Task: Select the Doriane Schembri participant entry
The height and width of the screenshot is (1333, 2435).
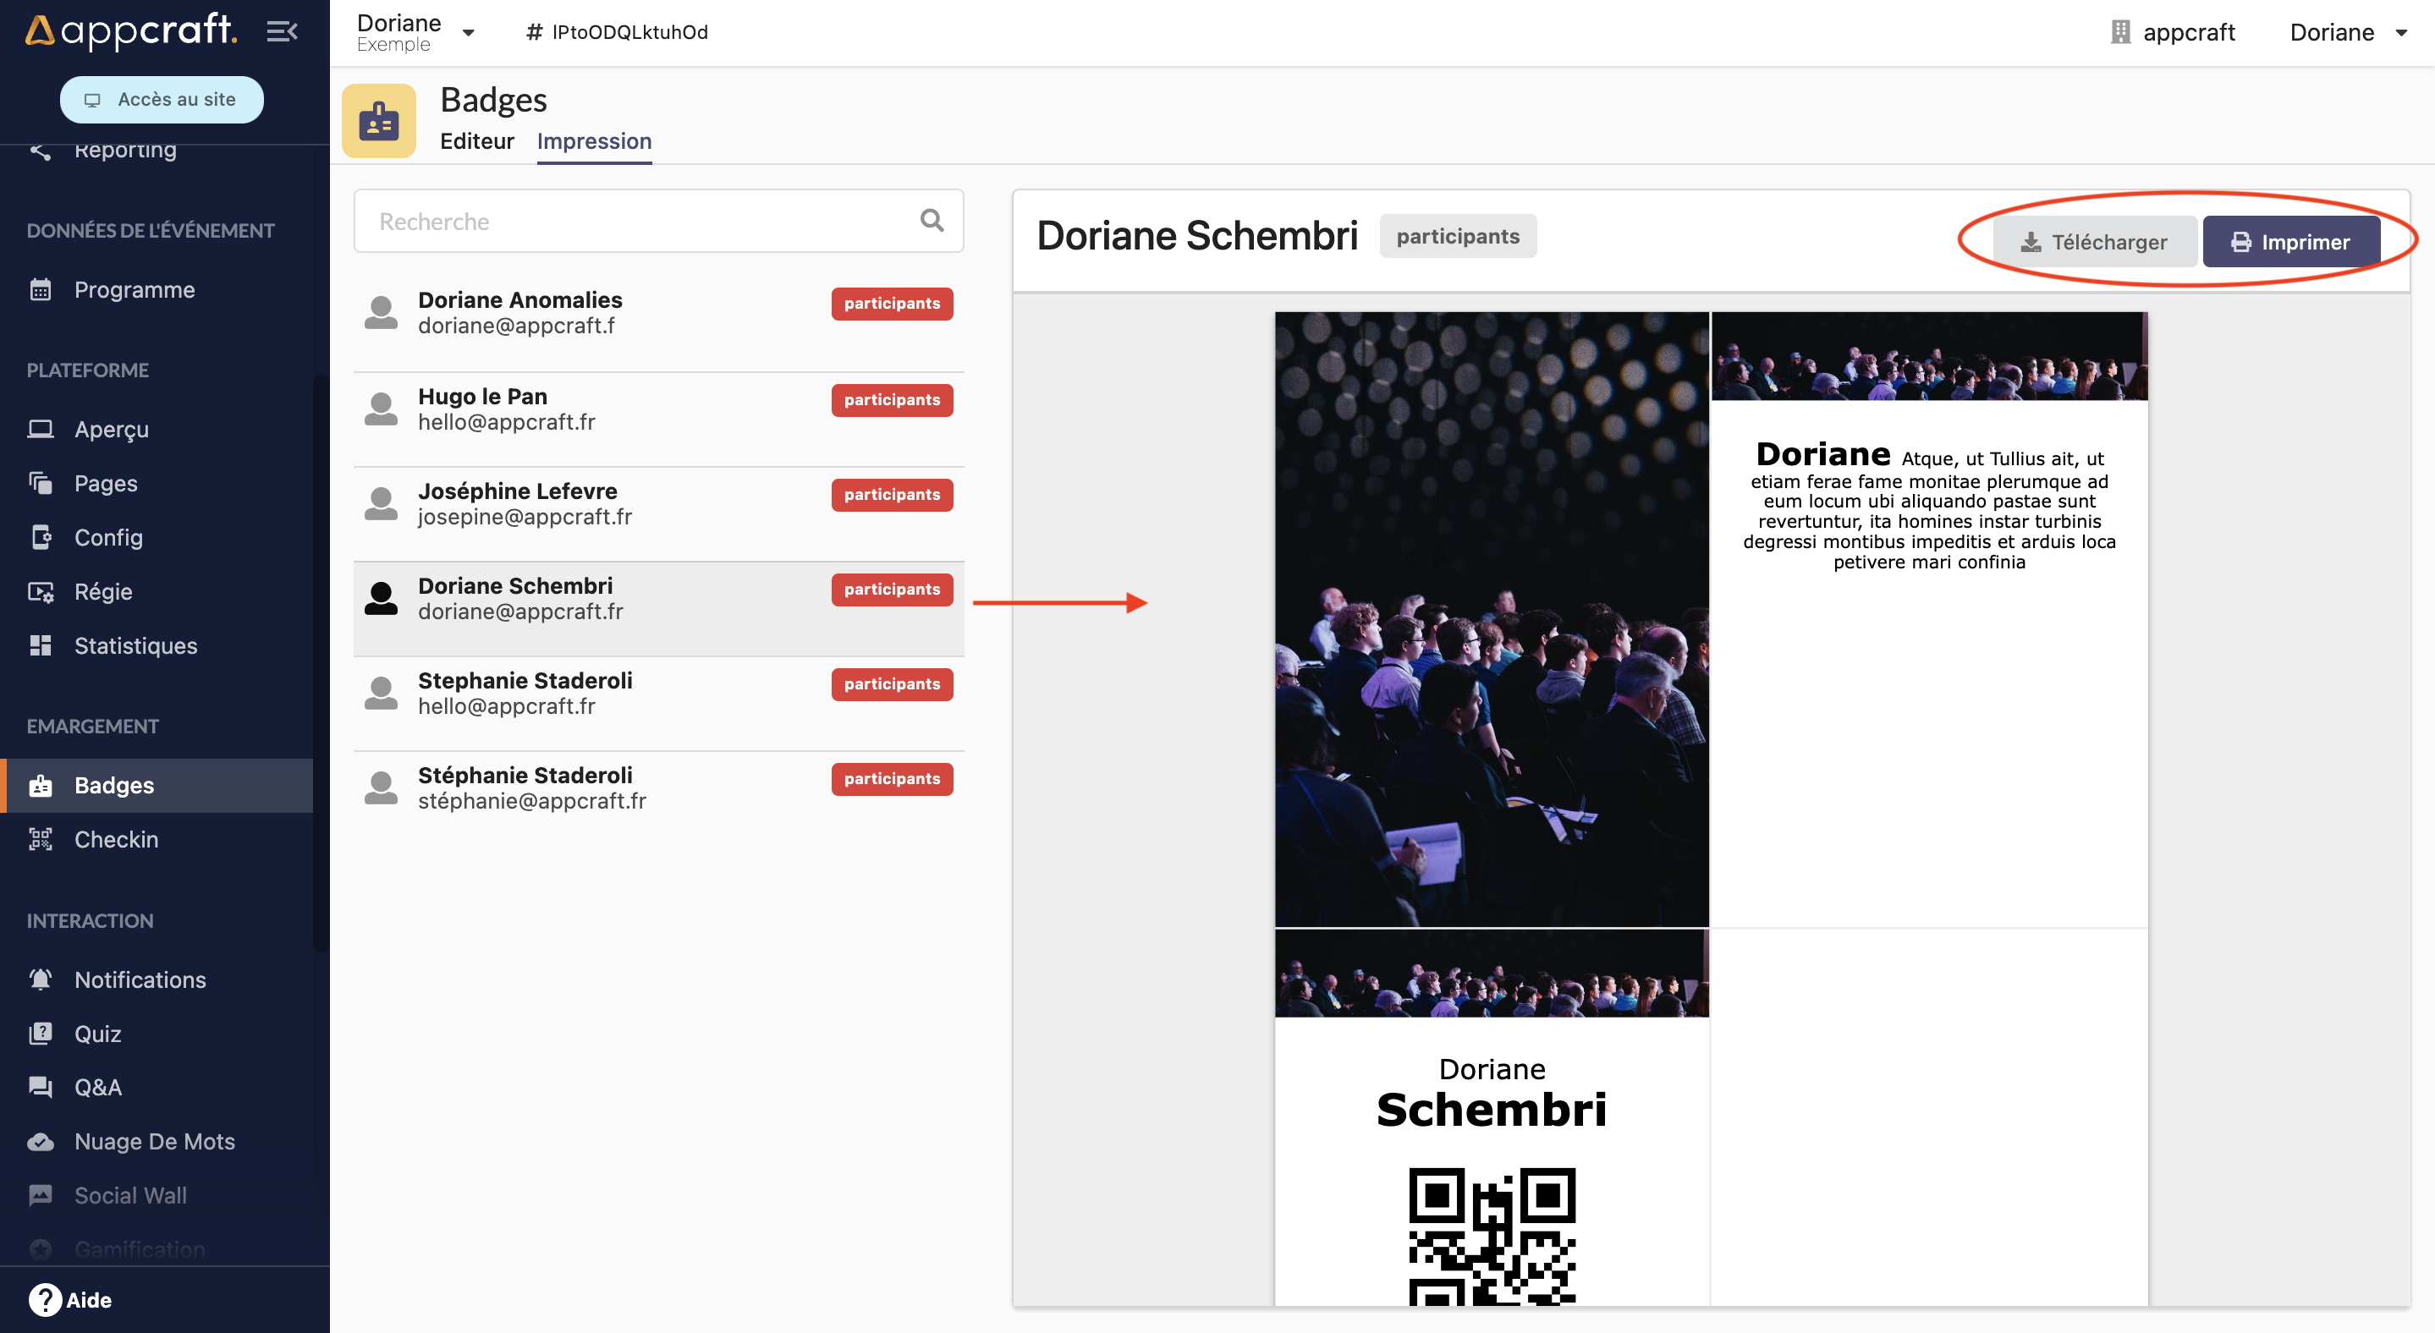Action: point(657,597)
